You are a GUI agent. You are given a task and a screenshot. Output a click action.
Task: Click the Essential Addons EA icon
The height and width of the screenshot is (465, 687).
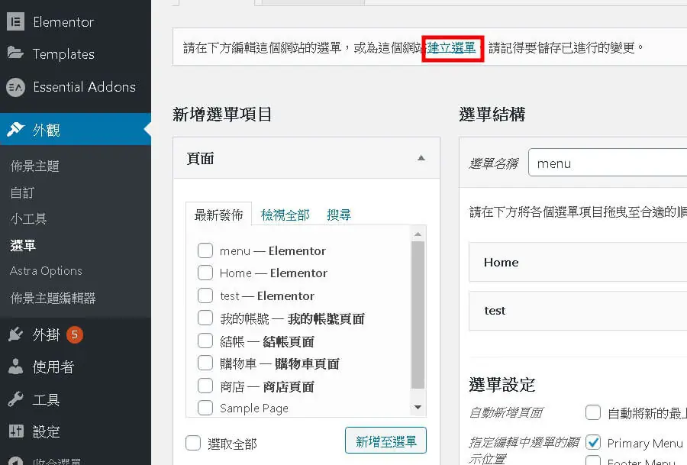coord(15,87)
